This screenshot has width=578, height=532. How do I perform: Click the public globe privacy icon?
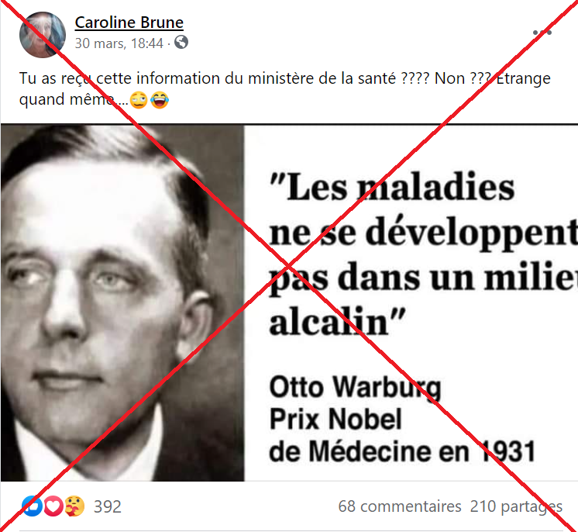coord(181,43)
